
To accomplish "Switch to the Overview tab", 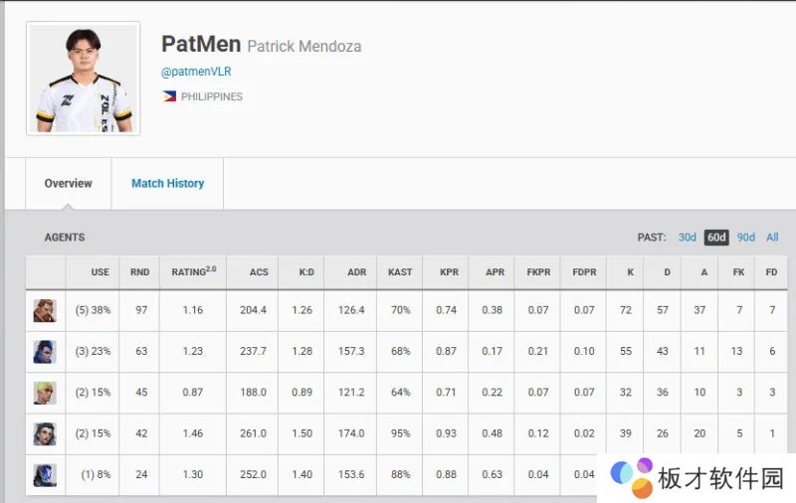I will point(68,183).
